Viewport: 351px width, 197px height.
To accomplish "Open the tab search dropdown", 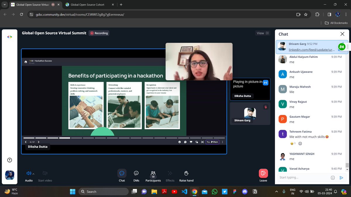I will [x=4, y=5].
